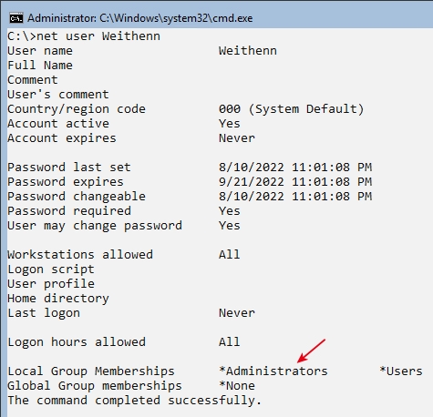The image size is (433, 417).
Task: Click the *Administrators group membership entry
Action: click(x=273, y=371)
